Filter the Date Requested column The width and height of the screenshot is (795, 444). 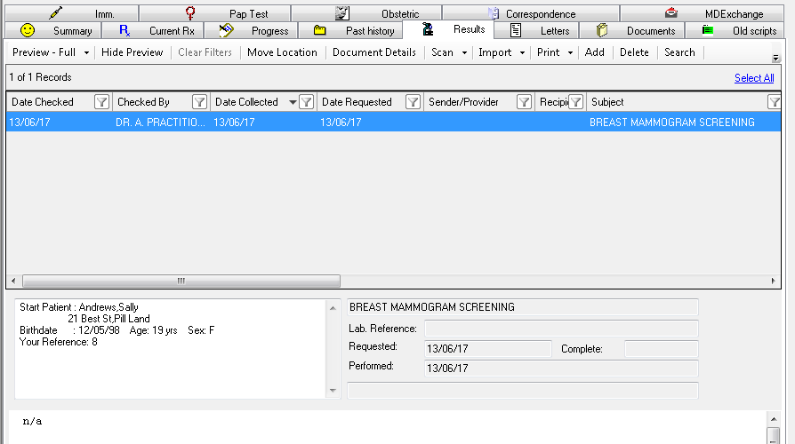click(x=413, y=102)
